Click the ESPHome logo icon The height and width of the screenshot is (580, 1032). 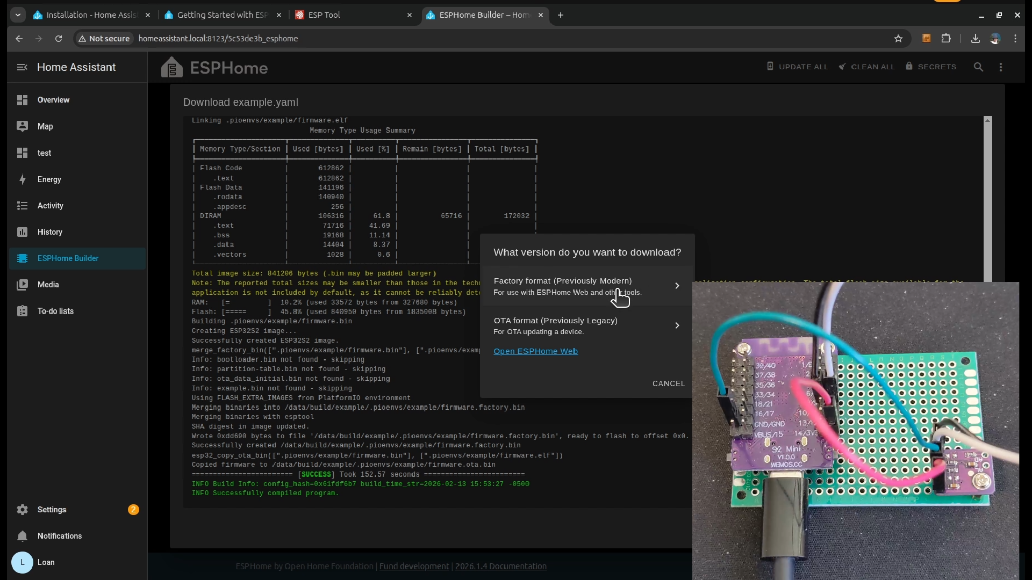172,68
